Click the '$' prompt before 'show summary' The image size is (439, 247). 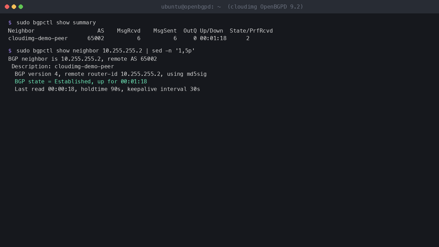tap(10, 23)
